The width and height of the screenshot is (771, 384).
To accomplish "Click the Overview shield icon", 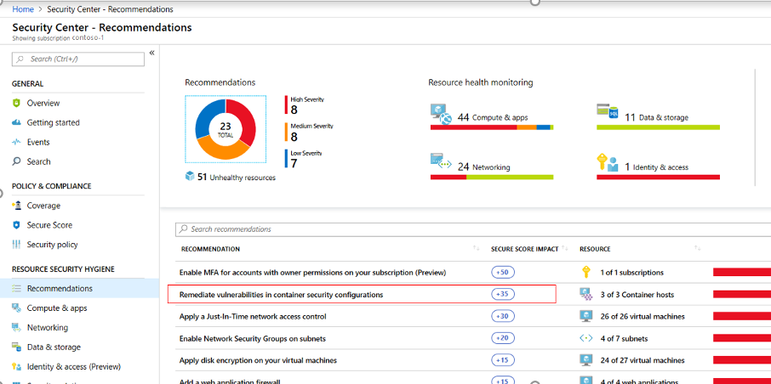I will [16, 103].
